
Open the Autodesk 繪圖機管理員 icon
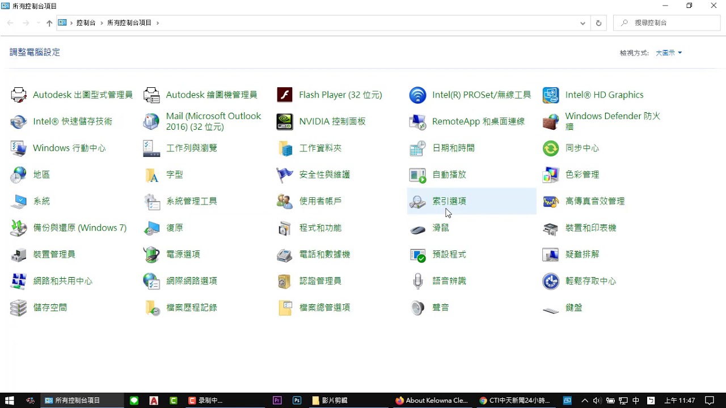pos(151,95)
